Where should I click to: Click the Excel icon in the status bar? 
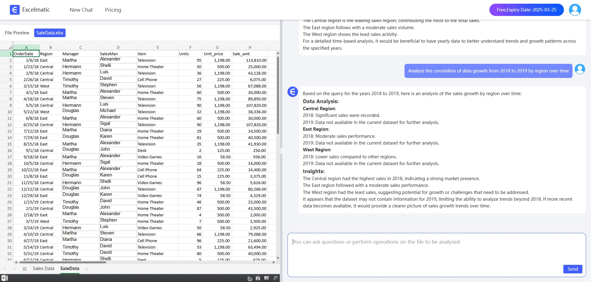[x=5, y=278]
